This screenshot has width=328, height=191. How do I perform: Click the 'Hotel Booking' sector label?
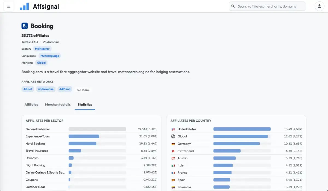(35, 143)
